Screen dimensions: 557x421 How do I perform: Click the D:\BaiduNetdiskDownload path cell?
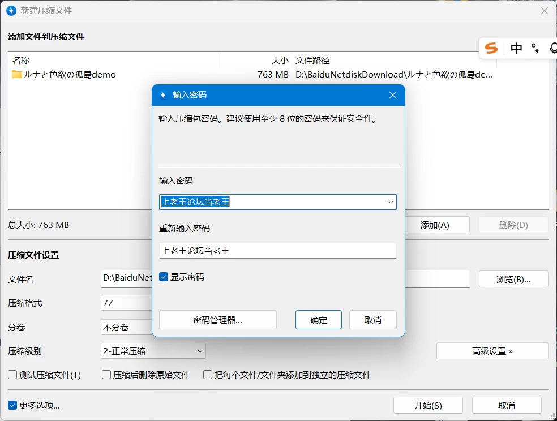[393, 75]
